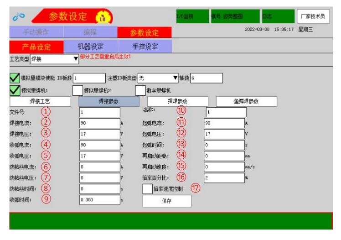Image resolution: width=341 pixels, height=240 pixels.
Task: Click the blue chain link icon
Action: pos(19,16)
